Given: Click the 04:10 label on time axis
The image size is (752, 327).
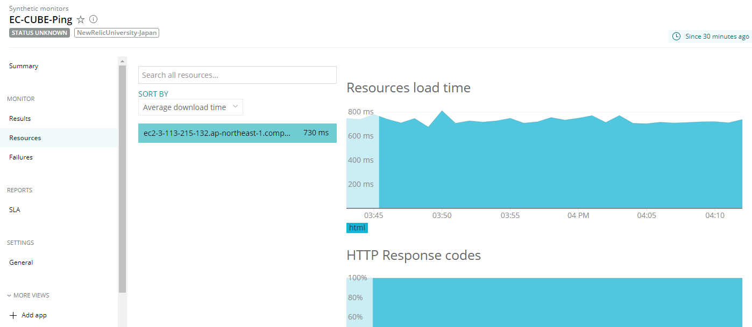Looking at the screenshot, I should (715, 215).
